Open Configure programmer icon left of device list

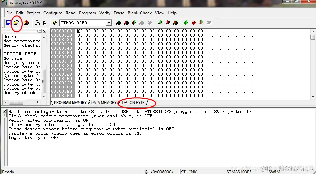pyautogui.click(x=55, y=23)
